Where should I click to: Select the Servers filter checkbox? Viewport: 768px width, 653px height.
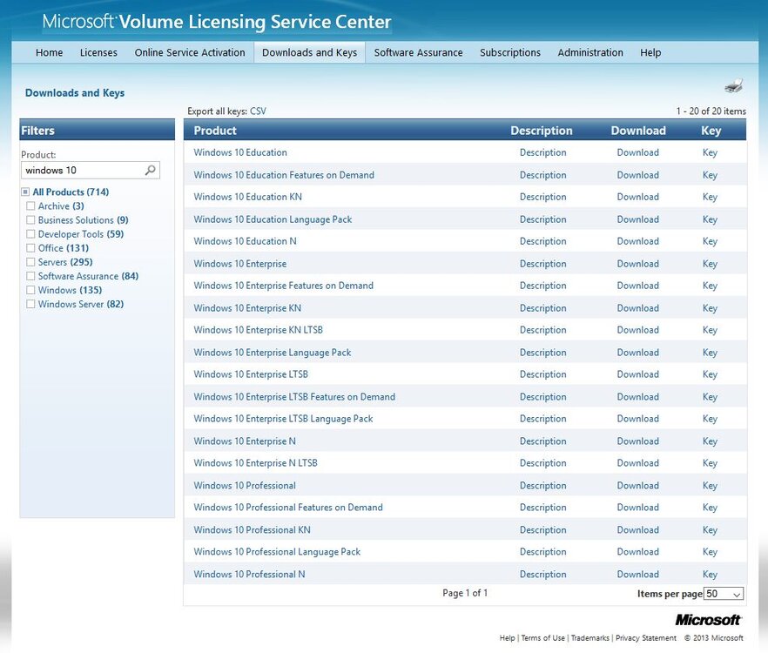click(30, 262)
